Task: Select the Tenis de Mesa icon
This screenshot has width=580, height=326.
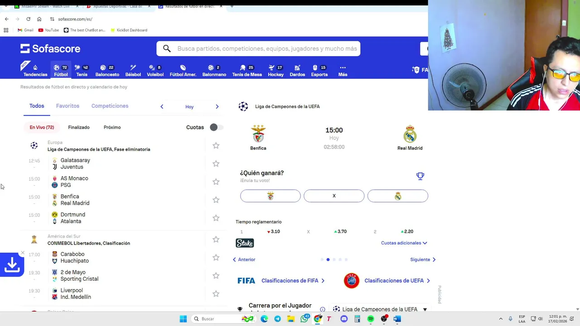Action: coord(247,70)
